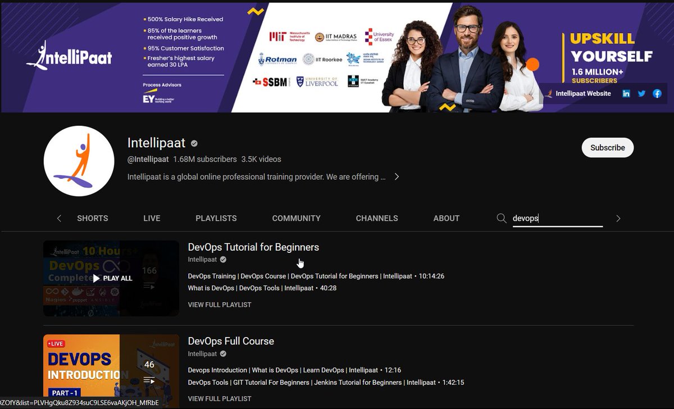Open the CHANNELS tab

click(x=377, y=218)
